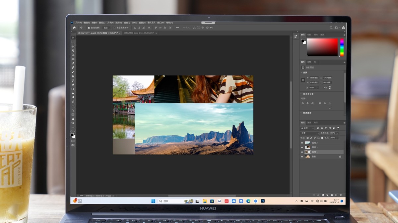Select the Hand tool
The width and height of the screenshot is (398, 223).
[x=73, y=119]
